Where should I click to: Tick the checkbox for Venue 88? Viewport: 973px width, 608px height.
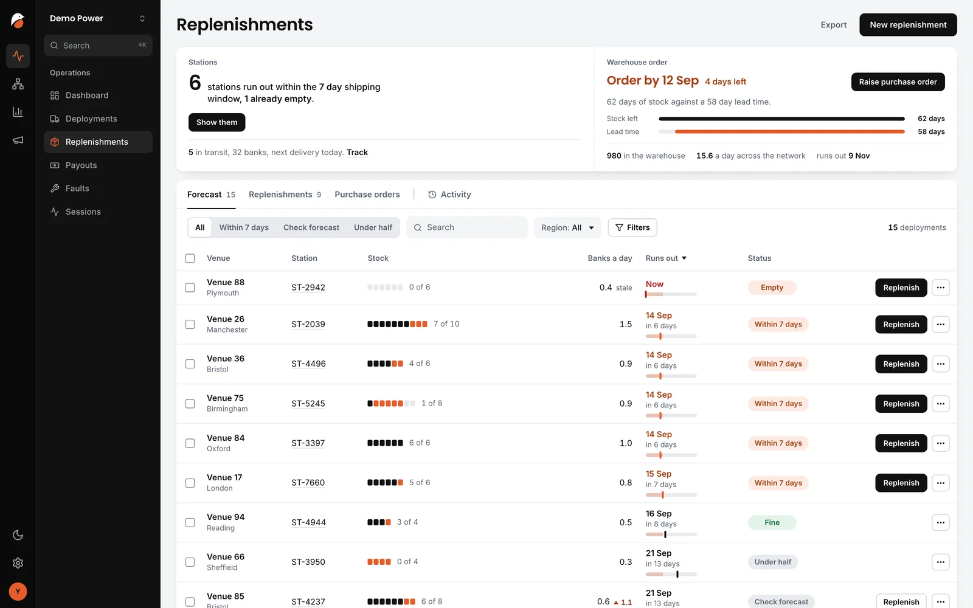click(190, 288)
